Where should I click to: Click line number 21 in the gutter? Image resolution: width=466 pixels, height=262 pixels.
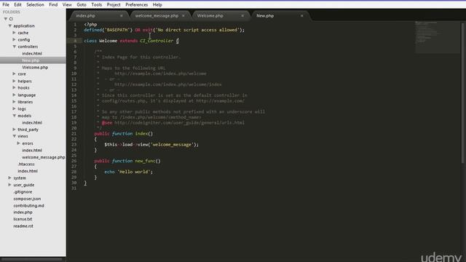pos(74,134)
